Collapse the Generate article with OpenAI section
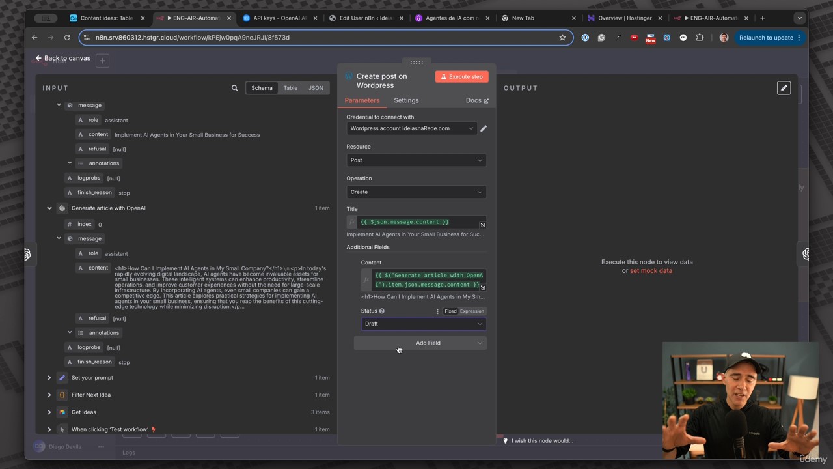The height and width of the screenshot is (469, 833). tap(49, 208)
